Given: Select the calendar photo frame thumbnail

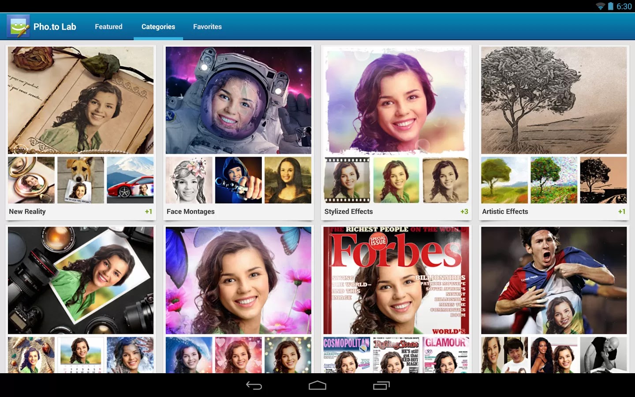Looking at the screenshot, I should coord(81,355).
